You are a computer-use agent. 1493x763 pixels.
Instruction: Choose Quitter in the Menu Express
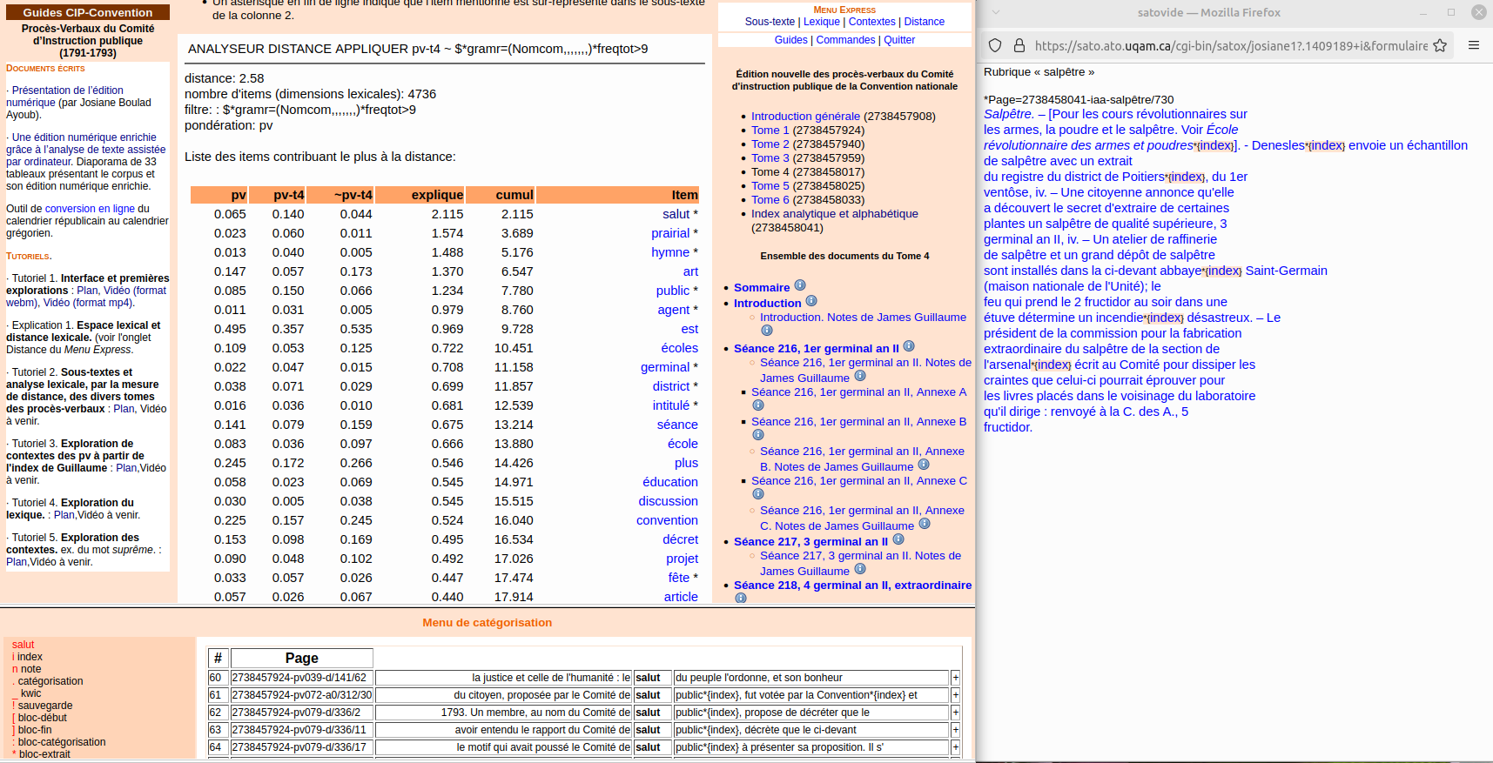pos(899,40)
